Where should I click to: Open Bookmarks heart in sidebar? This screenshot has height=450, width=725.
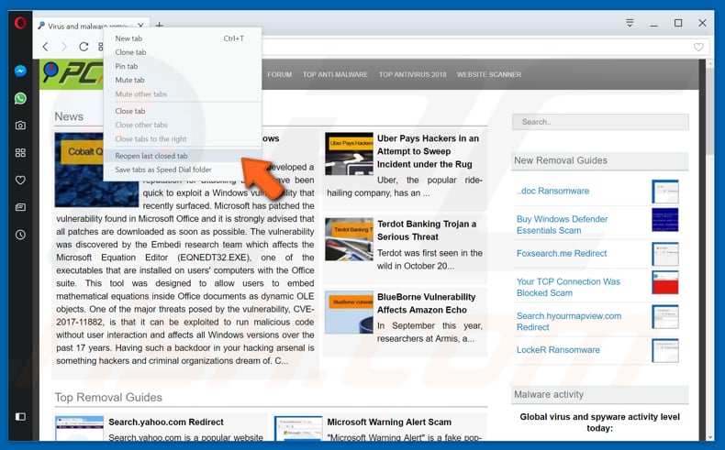[x=20, y=180]
